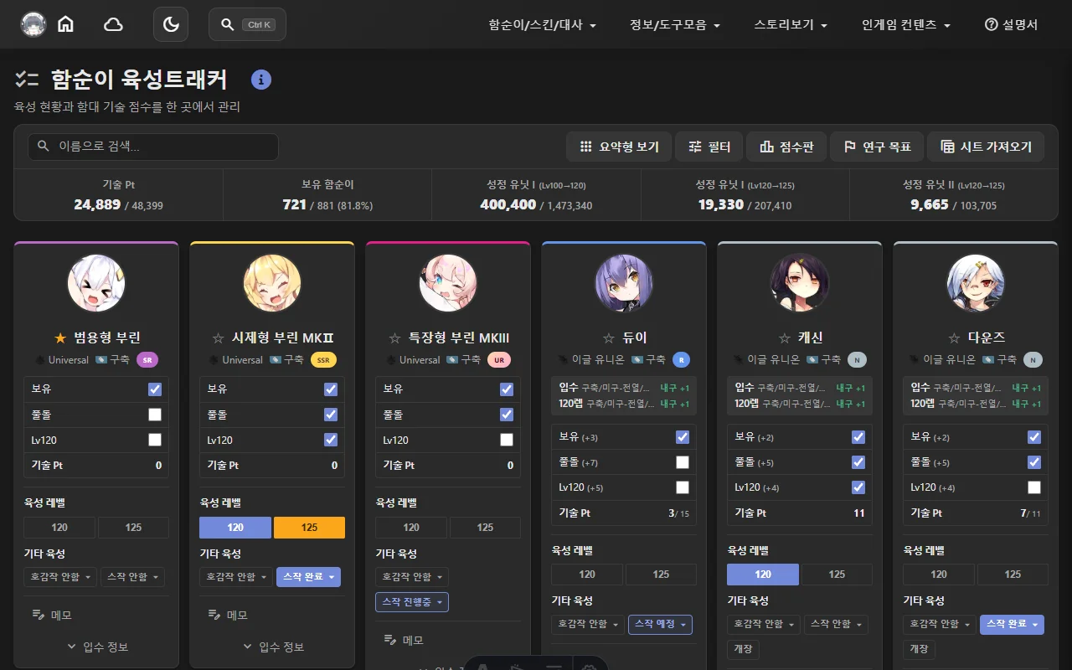The width and height of the screenshot is (1072, 670).
Task: Click the 시트 가져오기 button
Action: coord(986,147)
